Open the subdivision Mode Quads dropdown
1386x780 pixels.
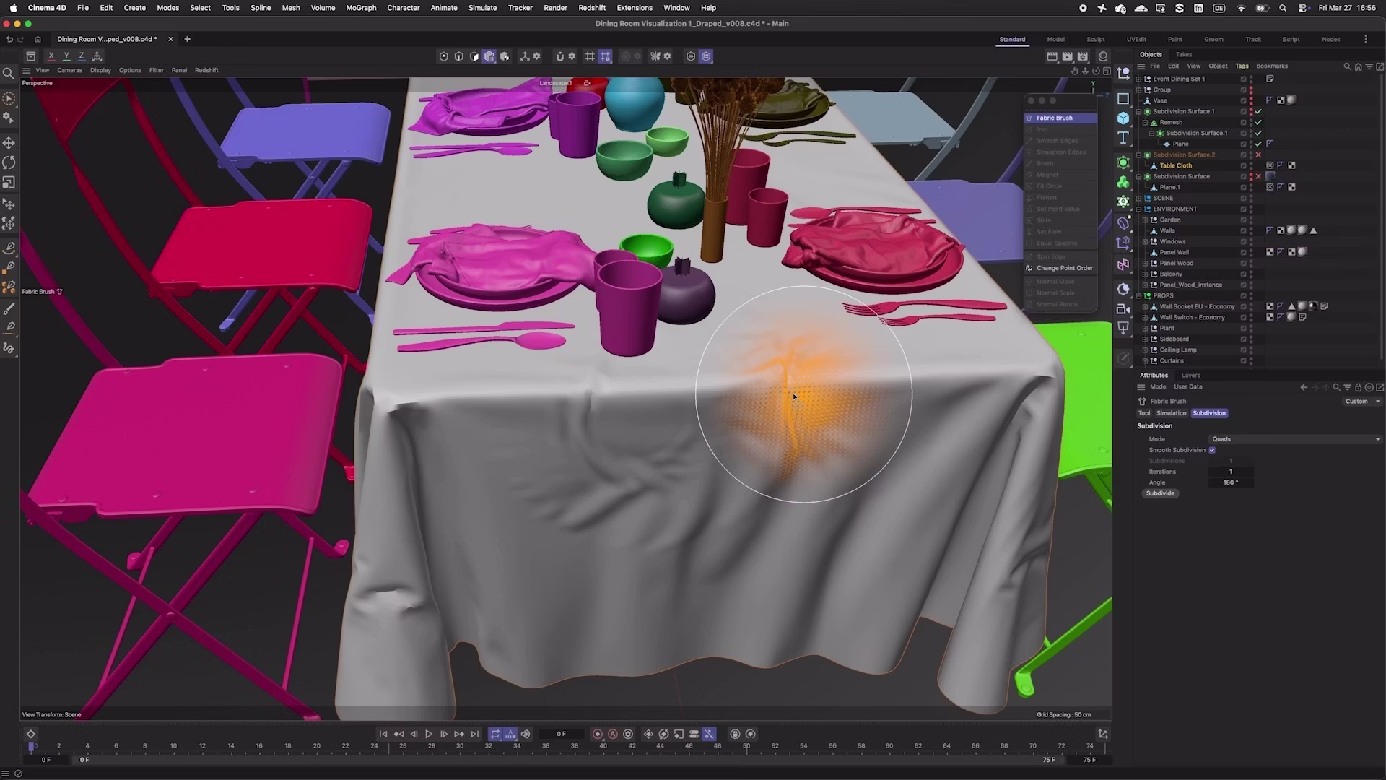click(1295, 439)
